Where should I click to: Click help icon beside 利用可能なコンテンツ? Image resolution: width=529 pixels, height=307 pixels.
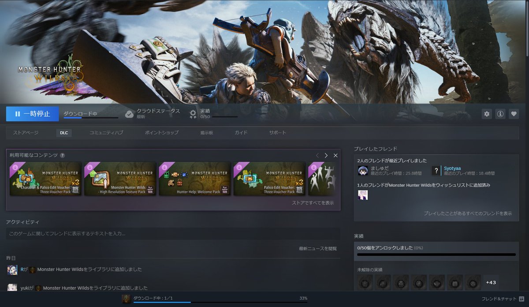tap(63, 155)
